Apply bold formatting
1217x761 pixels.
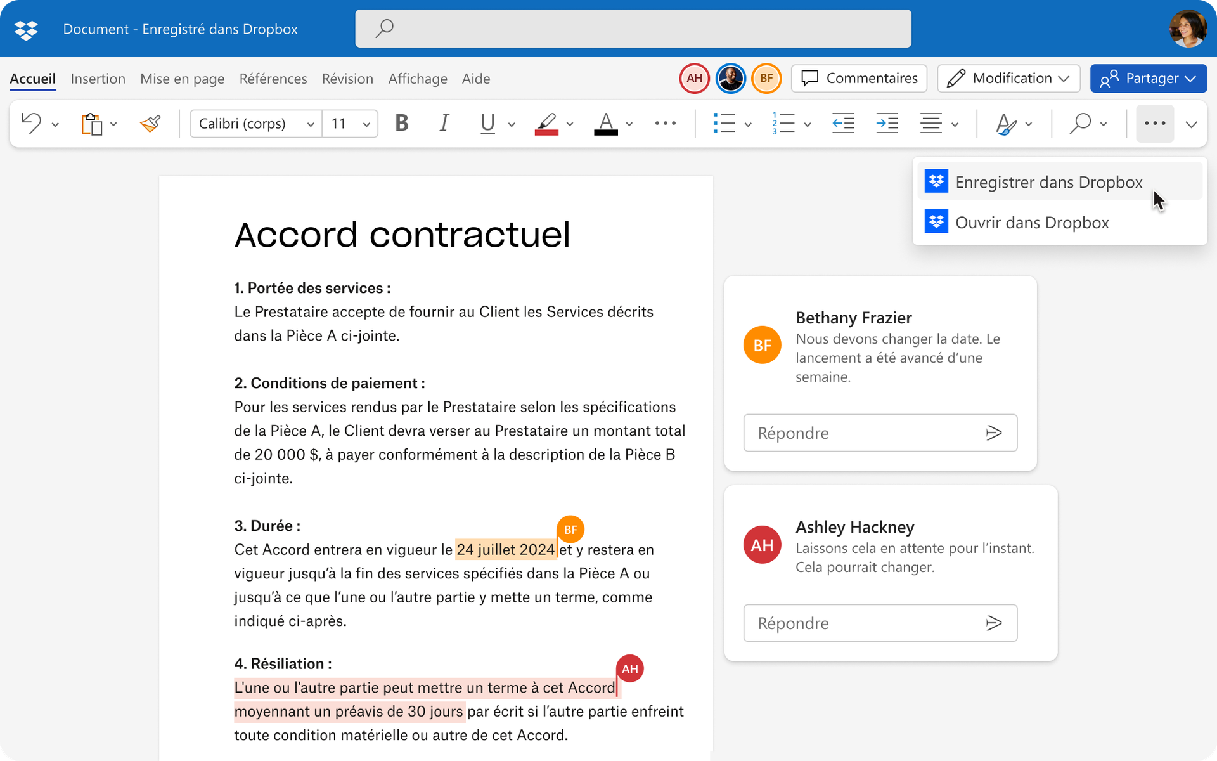point(401,124)
